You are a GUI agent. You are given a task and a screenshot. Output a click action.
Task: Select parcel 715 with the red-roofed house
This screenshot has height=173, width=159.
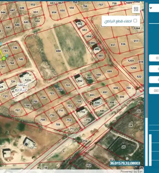coord(83,112)
